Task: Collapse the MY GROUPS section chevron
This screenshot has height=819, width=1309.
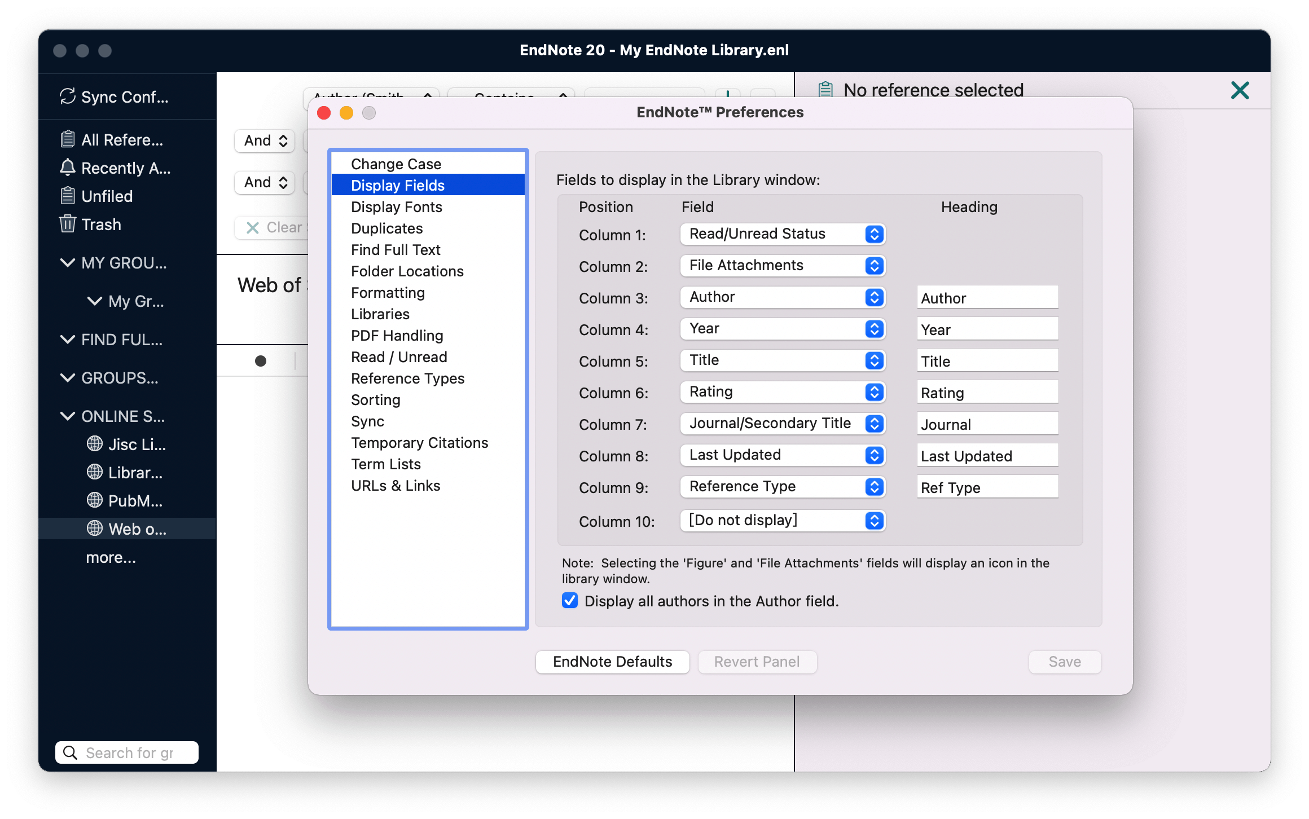Action: click(x=67, y=262)
